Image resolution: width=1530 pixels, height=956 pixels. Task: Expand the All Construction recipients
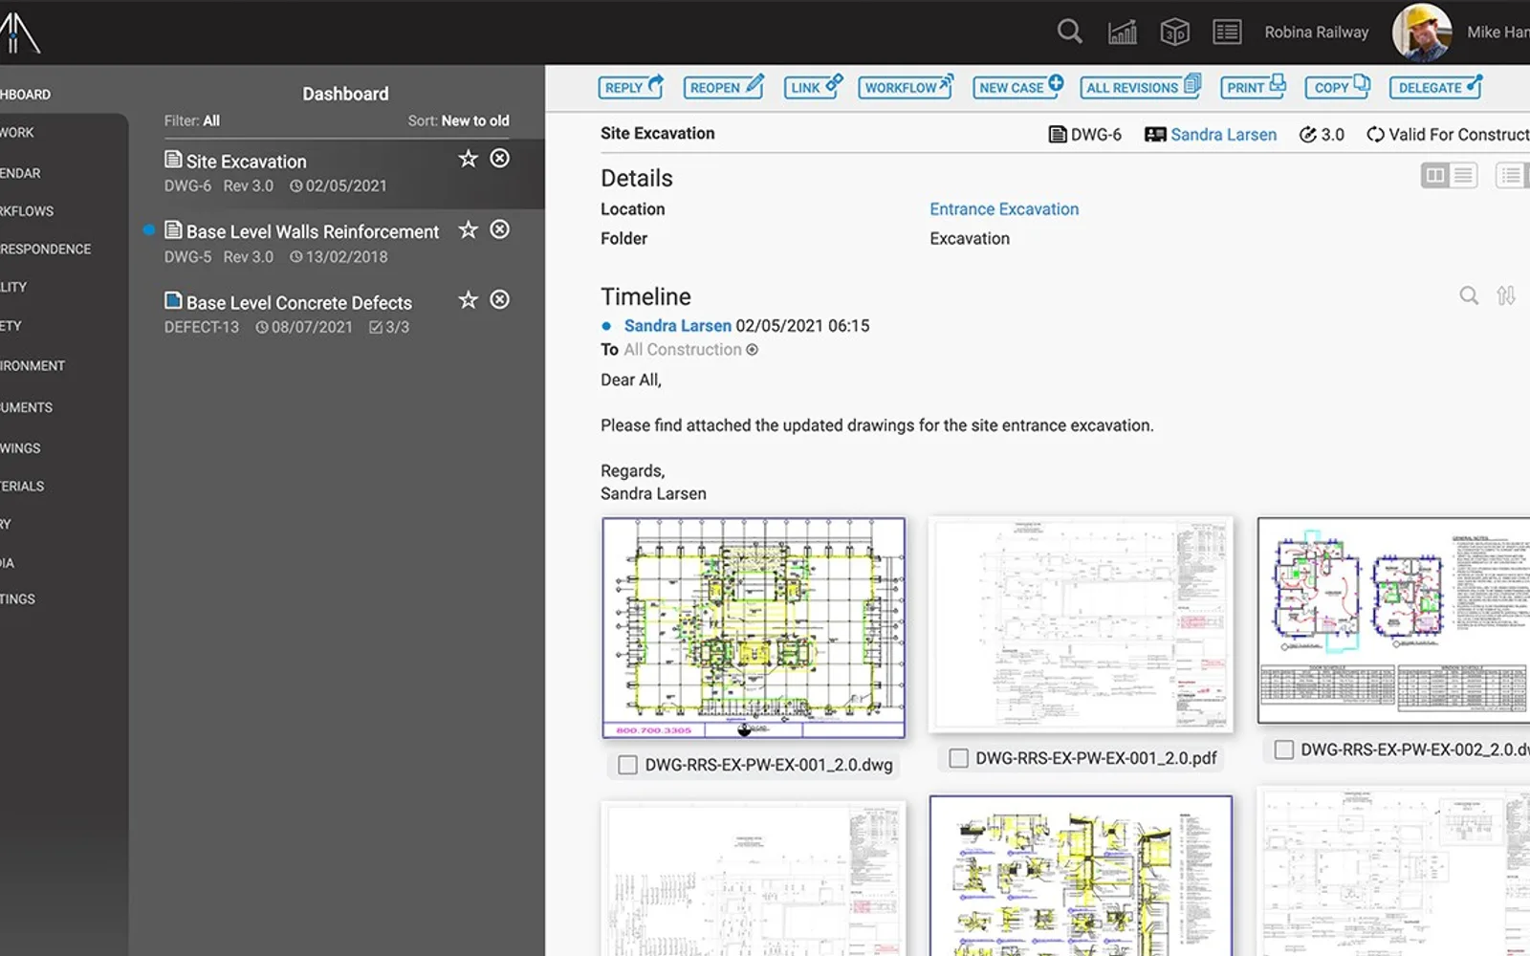752,350
